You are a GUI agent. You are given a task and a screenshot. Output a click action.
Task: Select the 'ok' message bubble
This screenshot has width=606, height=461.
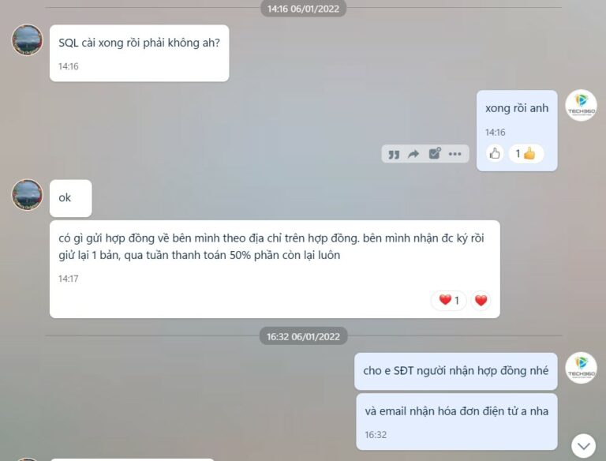71,198
